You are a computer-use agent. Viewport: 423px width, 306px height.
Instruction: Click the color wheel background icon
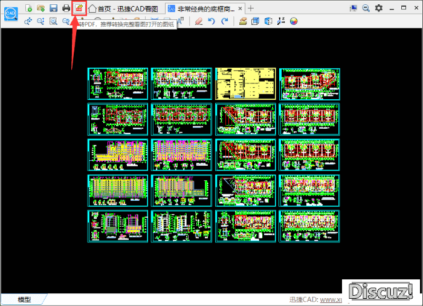(x=294, y=21)
